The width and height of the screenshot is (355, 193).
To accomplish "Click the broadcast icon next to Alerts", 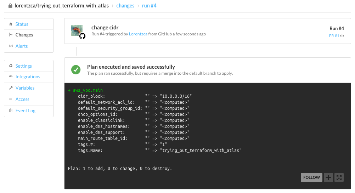I will 11,46.
